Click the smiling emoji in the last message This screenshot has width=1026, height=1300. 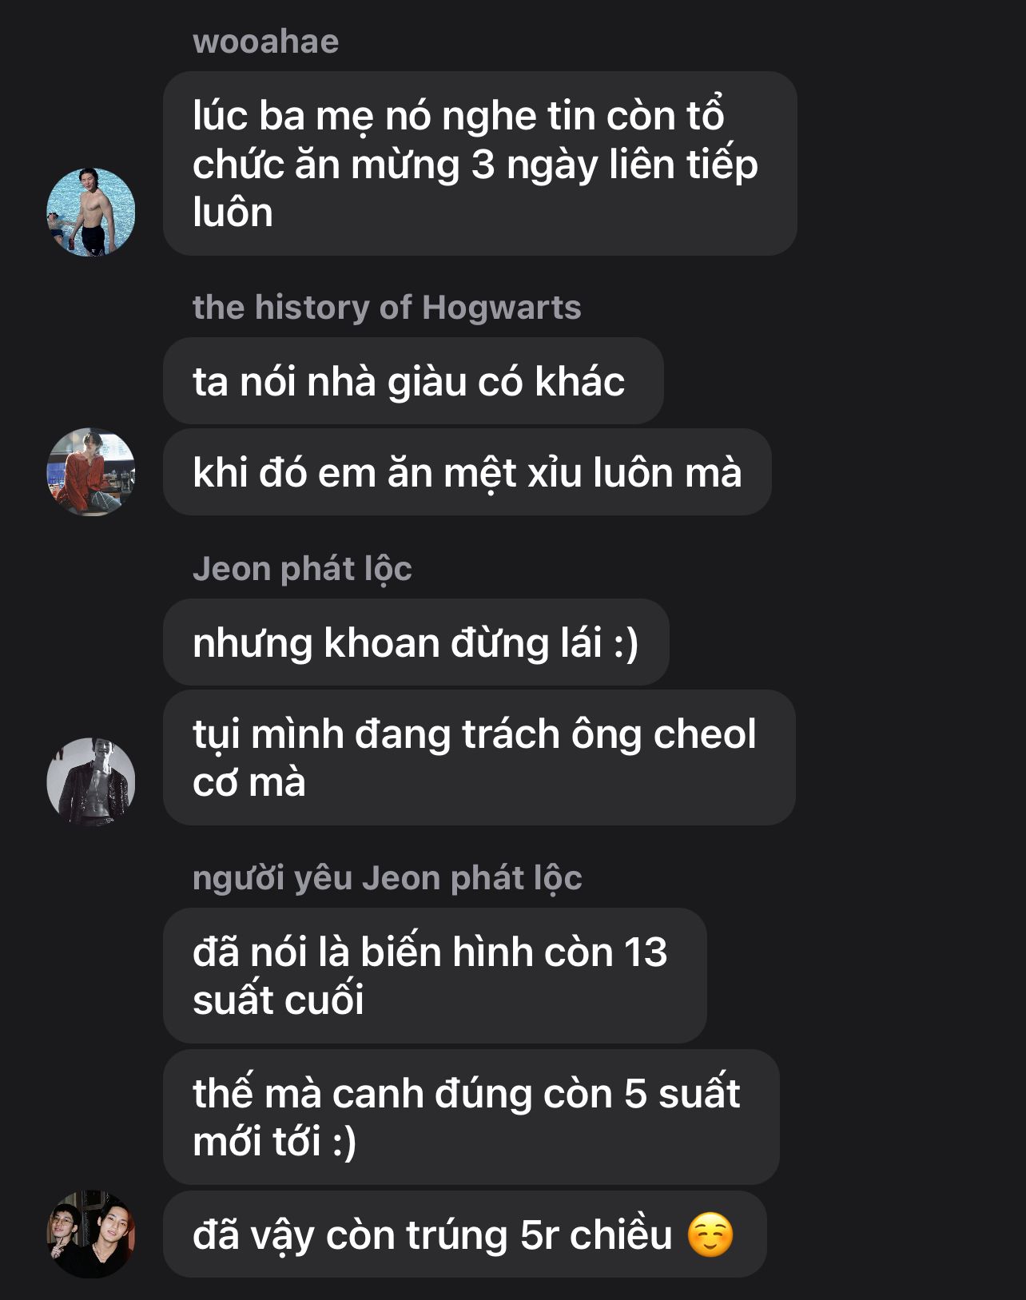(x=710, y=1235)
